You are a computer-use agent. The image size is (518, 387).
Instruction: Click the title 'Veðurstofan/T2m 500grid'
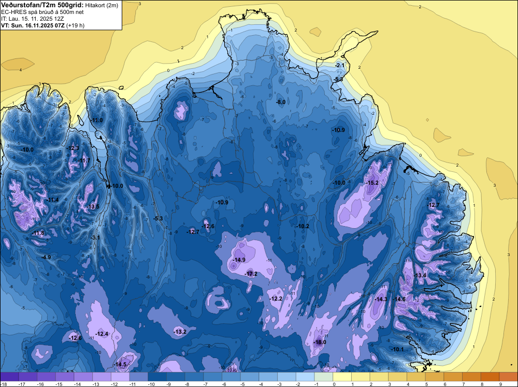(41, 5)
